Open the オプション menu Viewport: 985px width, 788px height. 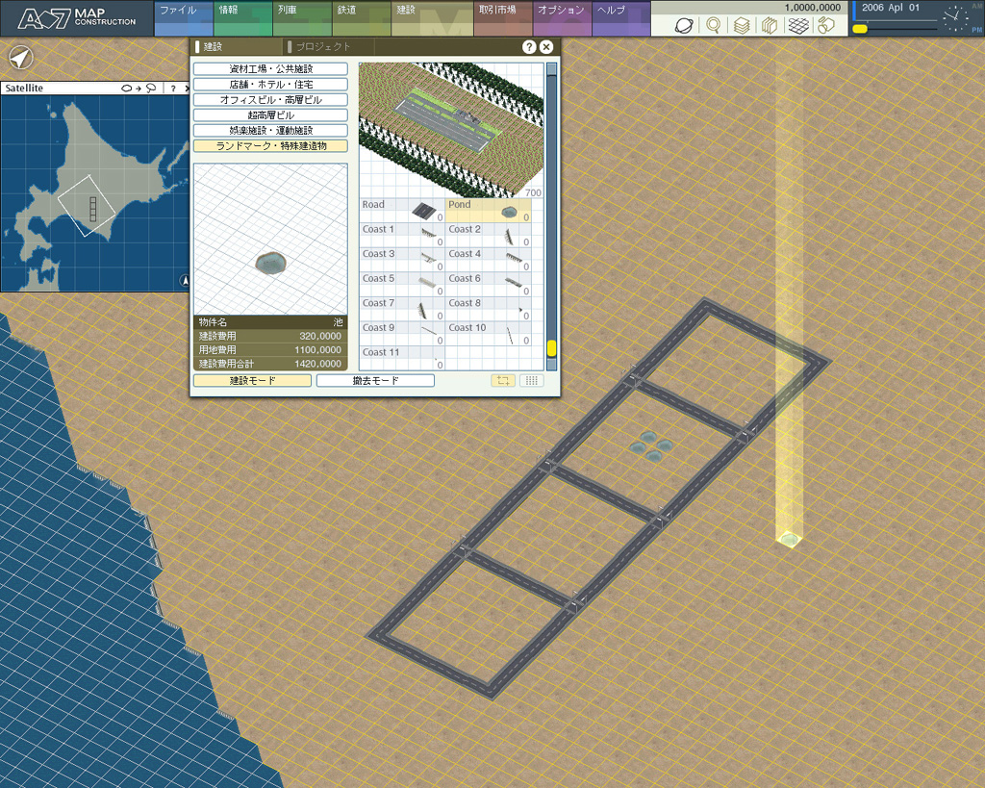pyautogui.click(x=562, y=18)
